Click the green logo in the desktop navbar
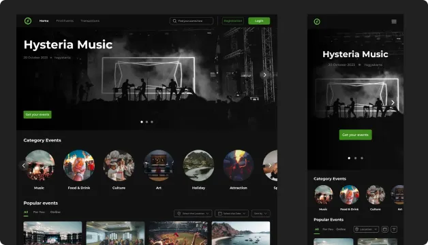 click(28, 20)
